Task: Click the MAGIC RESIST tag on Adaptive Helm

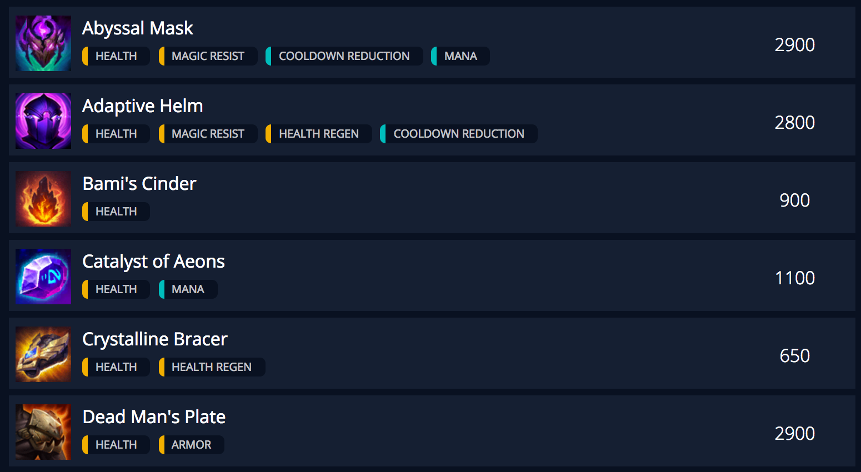Action: pos(207,133)
